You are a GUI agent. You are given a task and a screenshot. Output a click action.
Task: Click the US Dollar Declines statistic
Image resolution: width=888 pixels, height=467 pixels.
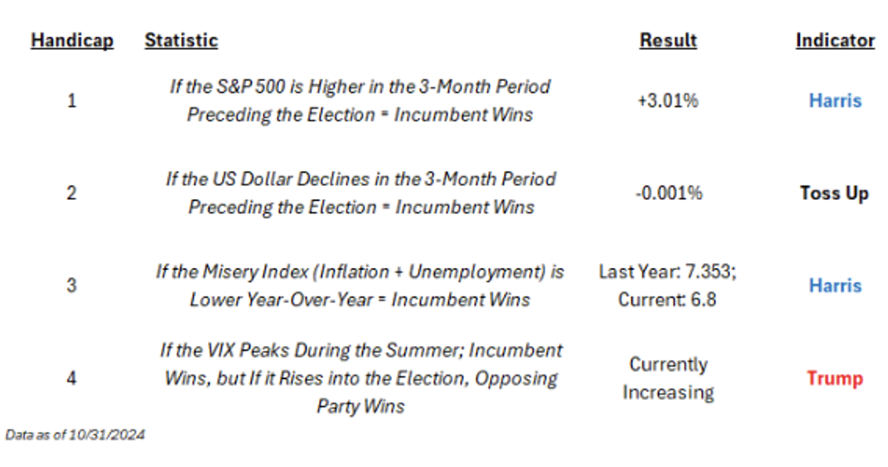[x=360, y=193]
